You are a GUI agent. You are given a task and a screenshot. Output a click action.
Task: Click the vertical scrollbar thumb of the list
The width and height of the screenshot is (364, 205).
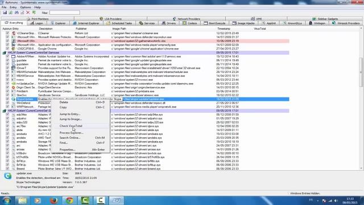click(x=361, y=72)
